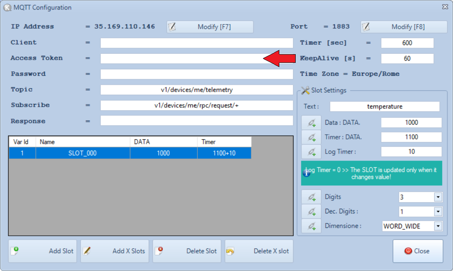Screen dimensions: 453x271
Task: Close the MQTT Configuration window with X
Action: coord(445,7)
